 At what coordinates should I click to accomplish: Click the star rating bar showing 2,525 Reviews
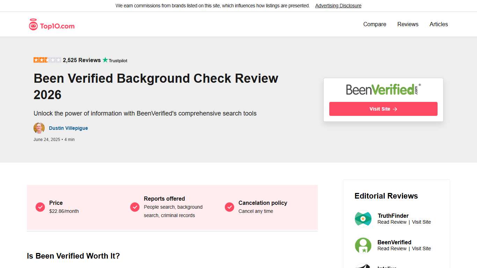point(47,60)
